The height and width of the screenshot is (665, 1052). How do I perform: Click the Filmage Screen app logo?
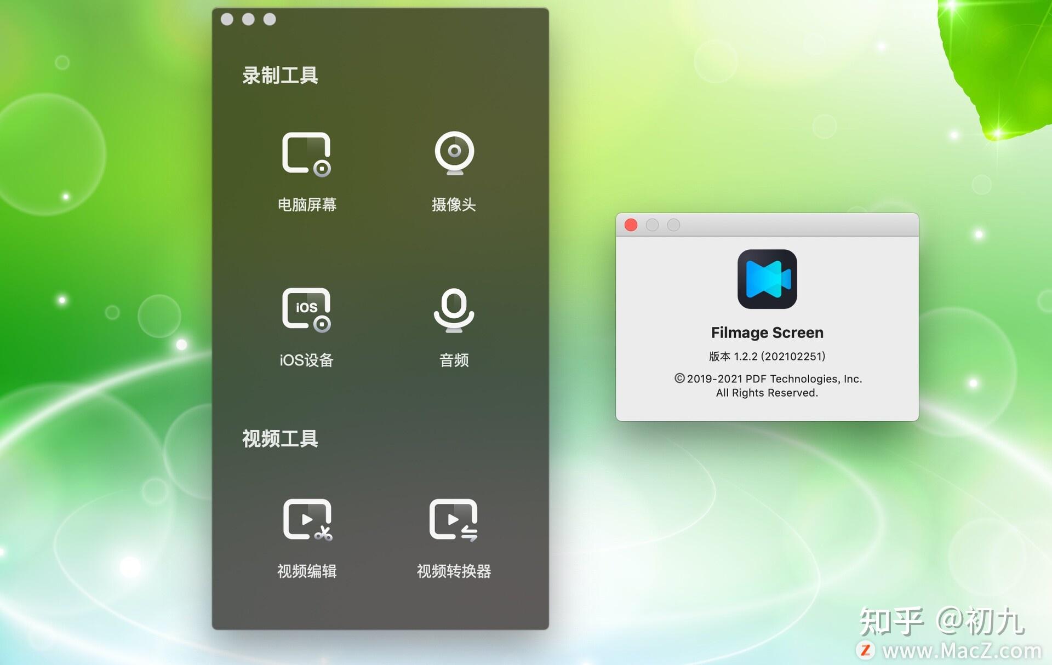(767, 279)
